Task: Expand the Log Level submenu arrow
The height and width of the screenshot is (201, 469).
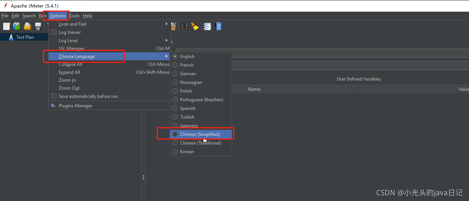Action: [167, 40]
